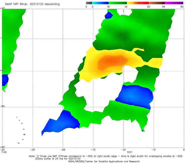The width and height of the screenshot is (186, 163).
Task: Pick the red segment of the colorbar
Action: point(144,3)
